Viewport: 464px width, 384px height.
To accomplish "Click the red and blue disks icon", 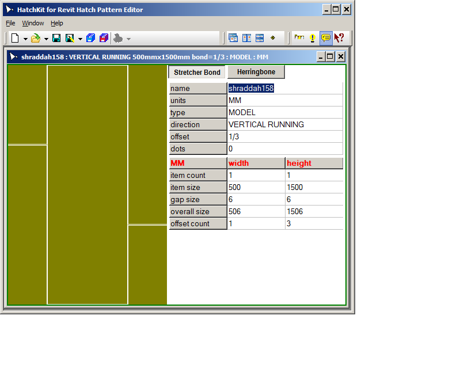I will (104, 38).
